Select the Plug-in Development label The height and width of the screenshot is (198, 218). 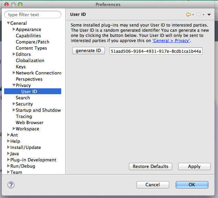click(x=33, y=160)
